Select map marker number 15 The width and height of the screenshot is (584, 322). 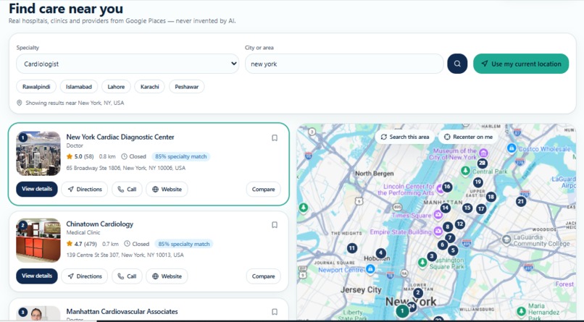[467, 208]
